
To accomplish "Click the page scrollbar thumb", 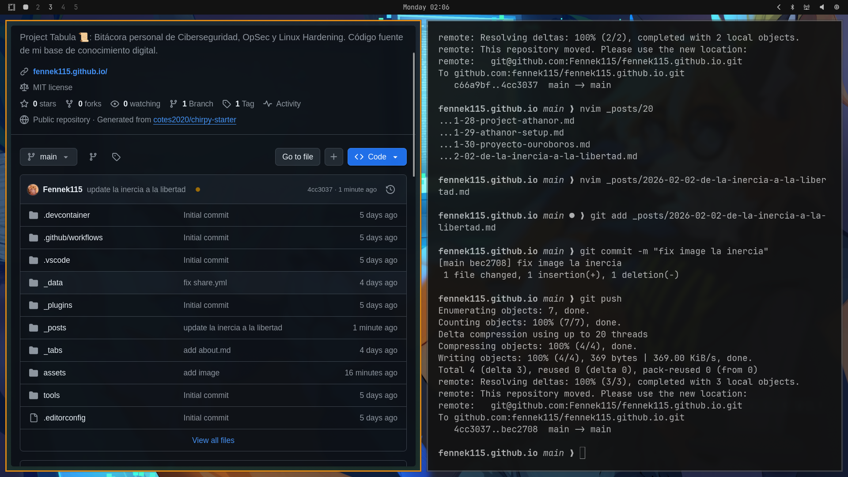I will [x=413, y=115].
